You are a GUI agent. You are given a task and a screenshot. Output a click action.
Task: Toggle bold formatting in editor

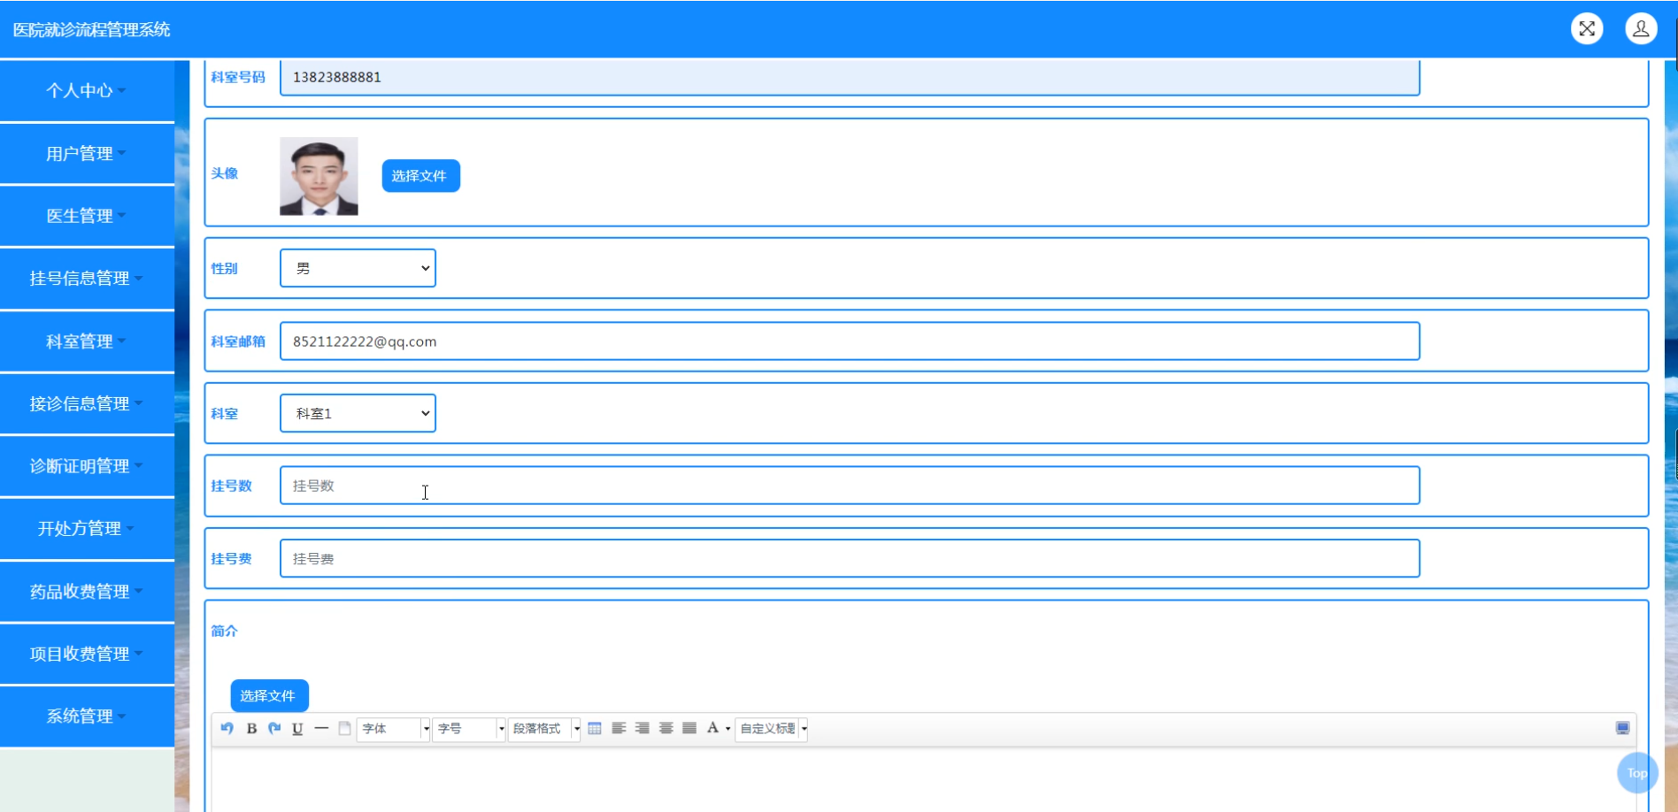pos(251,728)
